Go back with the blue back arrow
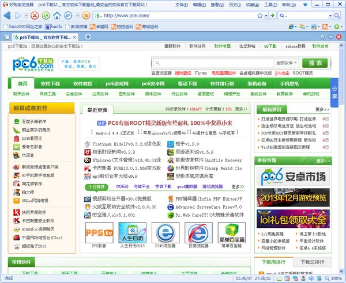This screenshot has width=346, height=283. coord(7,16)
